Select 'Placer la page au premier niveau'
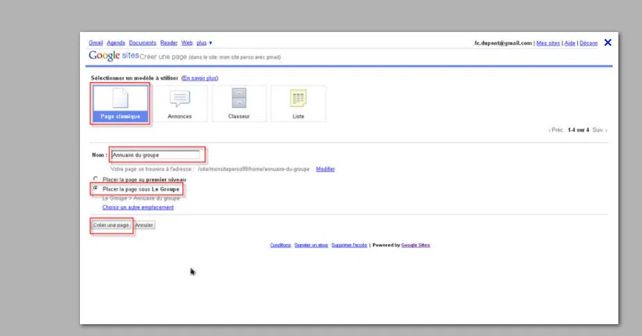Viewport: 642px width, 336px height. click(x=95, y=179)
